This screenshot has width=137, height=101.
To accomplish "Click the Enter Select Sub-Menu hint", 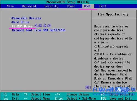I will coord(75,98).
